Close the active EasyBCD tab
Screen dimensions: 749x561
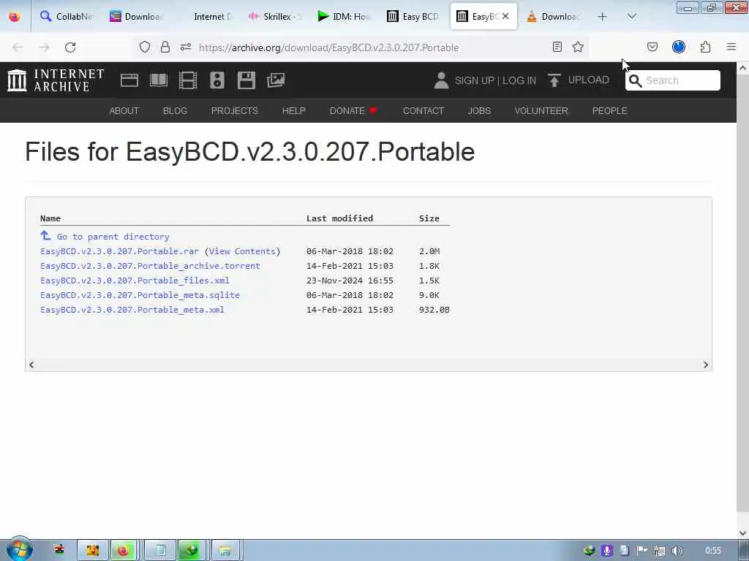pos(505,16)
